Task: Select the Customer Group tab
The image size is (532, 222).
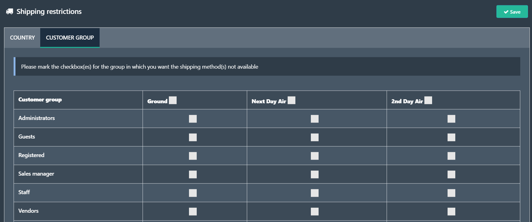Action: tap(70, 38)
